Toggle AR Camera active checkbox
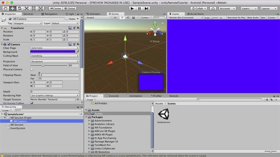 [10, 19]
